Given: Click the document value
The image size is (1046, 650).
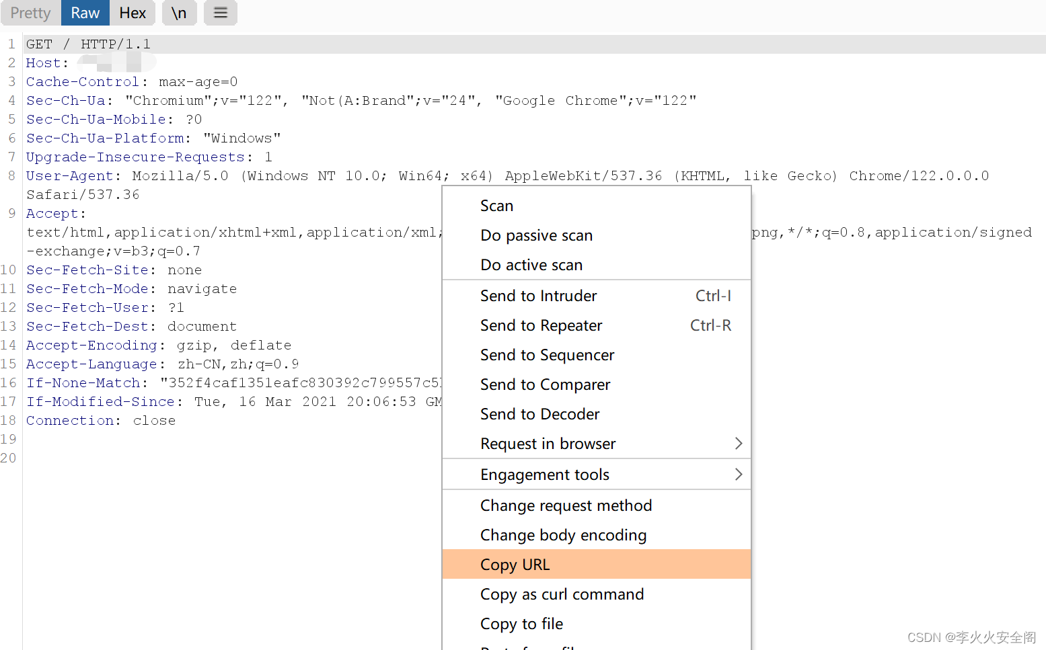Looking at the screenshot, I should pos(202,327).
